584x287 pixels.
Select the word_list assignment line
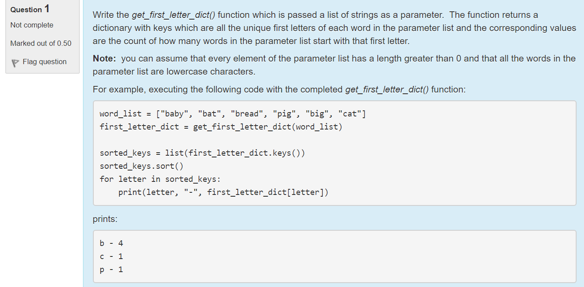click(x=232, y=113)
